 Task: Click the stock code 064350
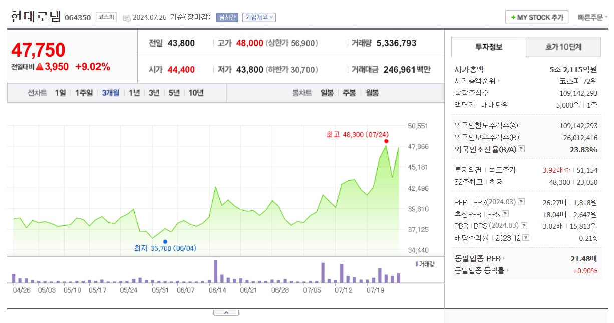[x=78, y=18]
